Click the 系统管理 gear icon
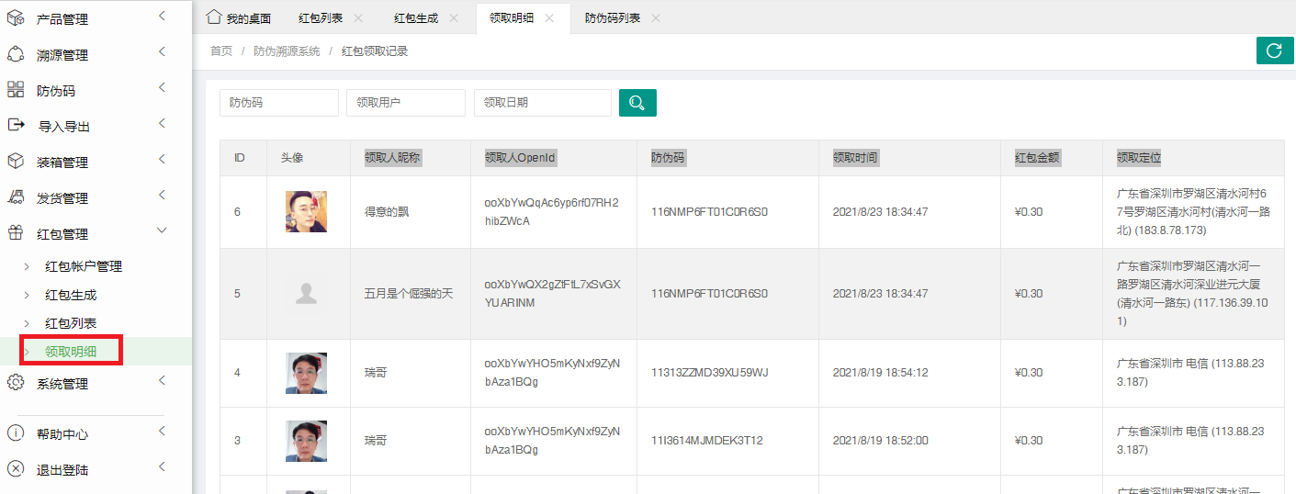 pos(16,383)
